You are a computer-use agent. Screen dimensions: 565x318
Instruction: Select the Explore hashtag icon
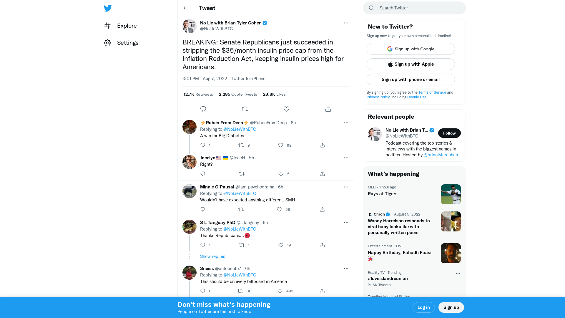(107, 26)
